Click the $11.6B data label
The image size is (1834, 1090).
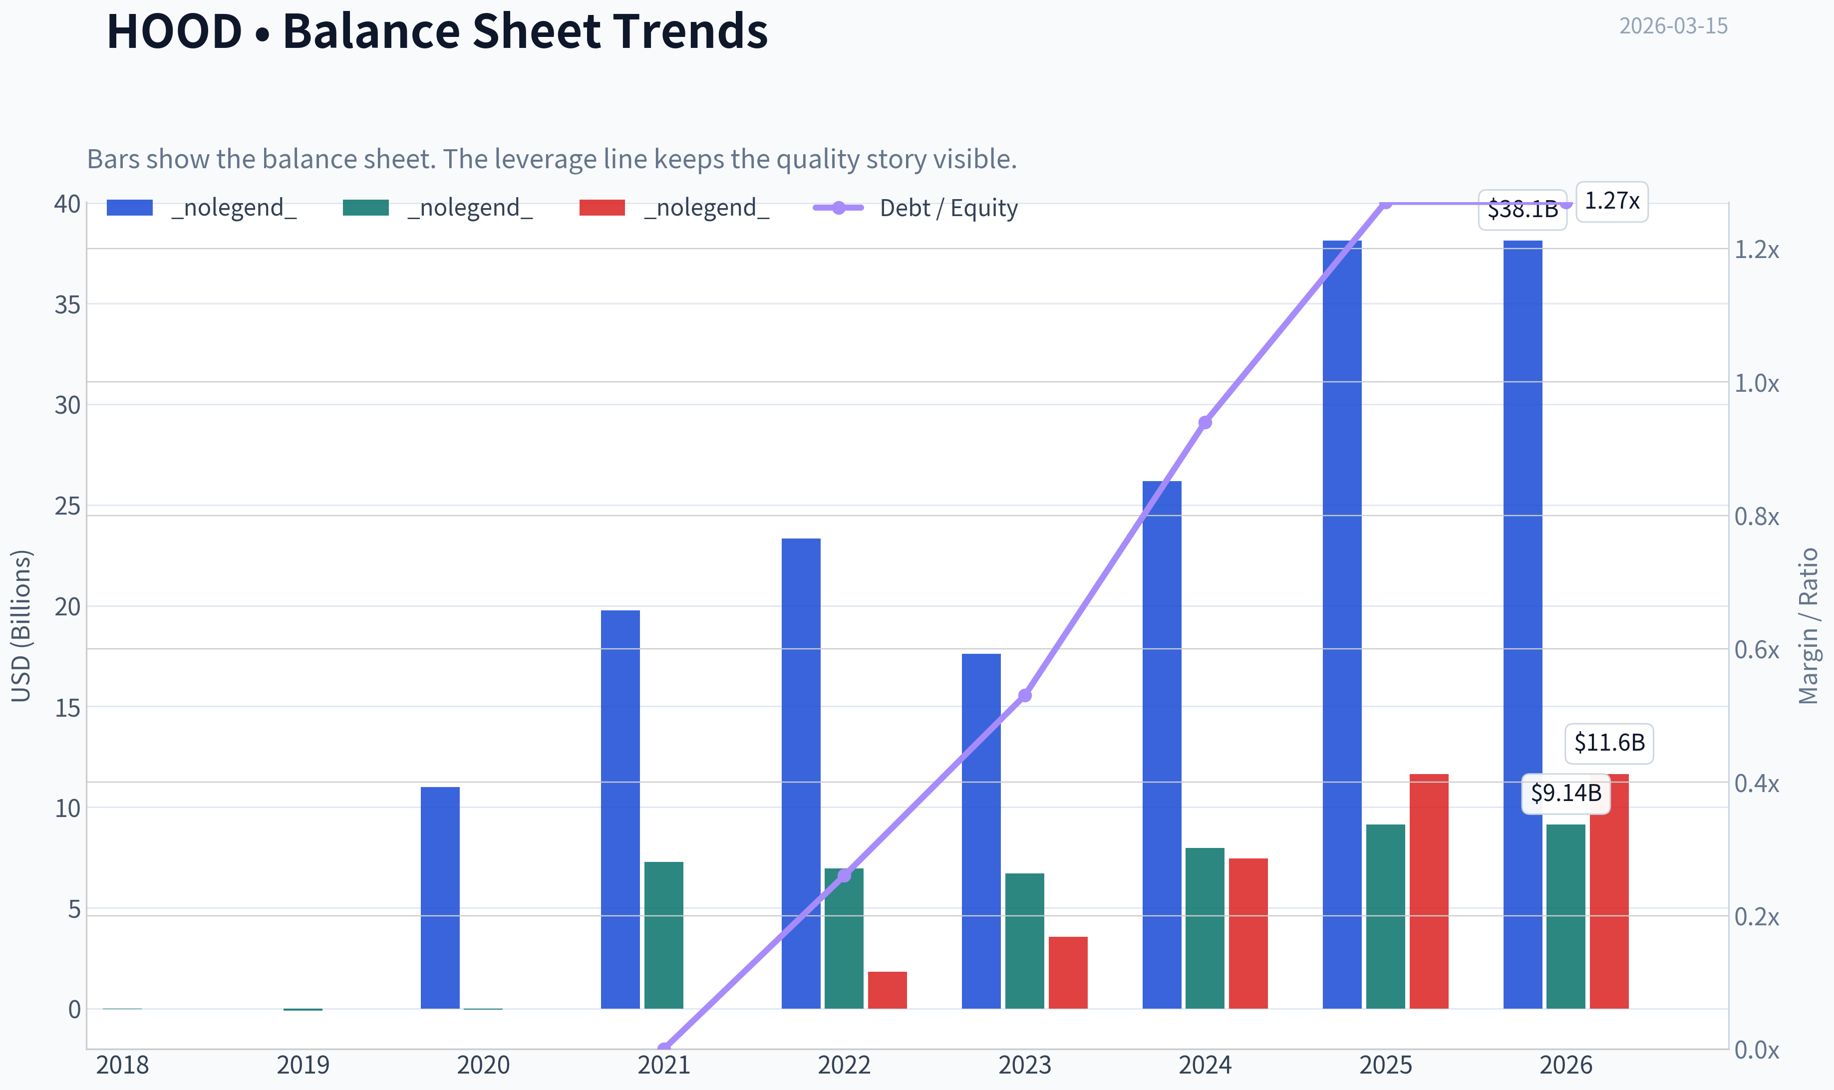coord(1609,743)
